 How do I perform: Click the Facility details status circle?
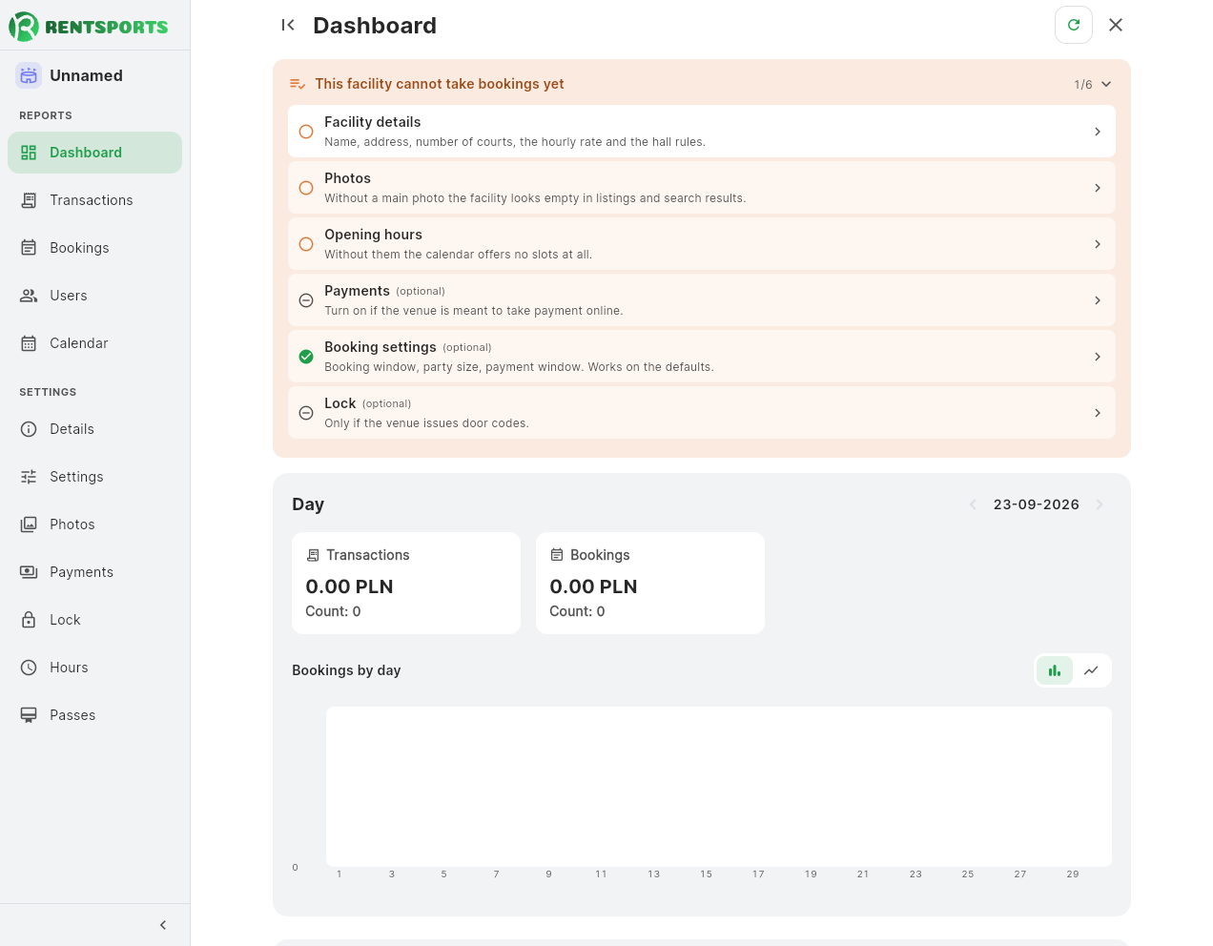click(x=306, y=132)
